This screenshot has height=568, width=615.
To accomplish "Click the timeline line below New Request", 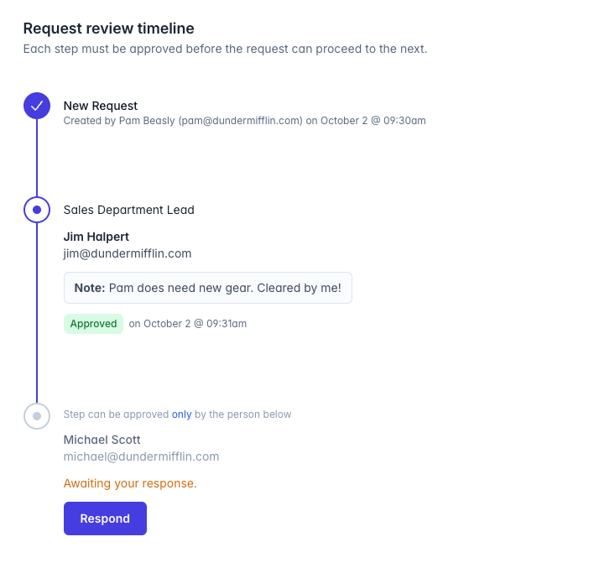I will (37, 158).
